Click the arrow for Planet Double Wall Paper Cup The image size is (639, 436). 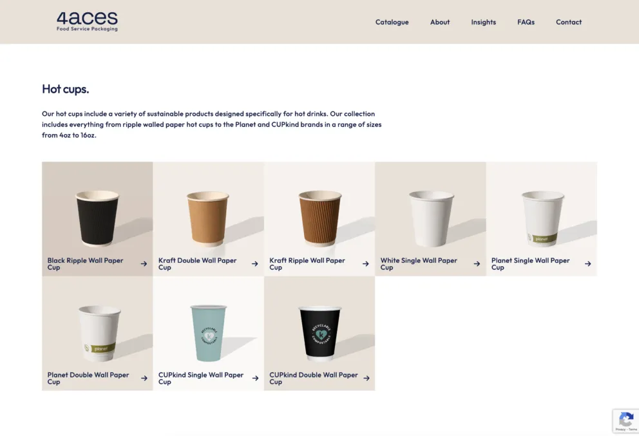coord(144,378)
